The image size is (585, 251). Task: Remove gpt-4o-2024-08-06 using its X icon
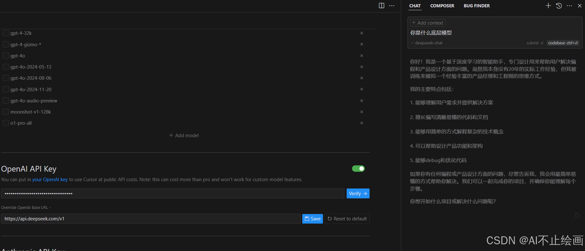click(x=362, y=78)
